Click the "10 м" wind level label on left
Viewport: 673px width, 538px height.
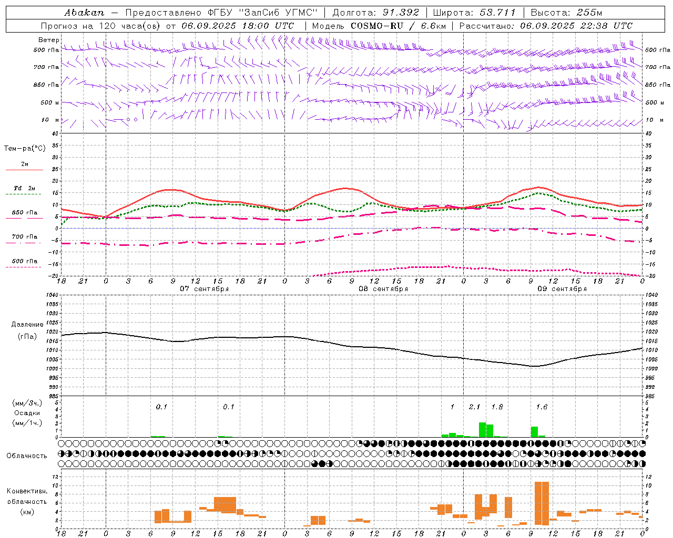[x=50, y=120]
